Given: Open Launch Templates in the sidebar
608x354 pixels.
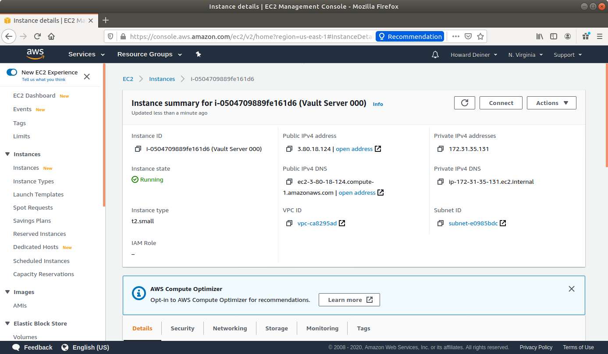Looking at the screenshot, I should (38, 194).
